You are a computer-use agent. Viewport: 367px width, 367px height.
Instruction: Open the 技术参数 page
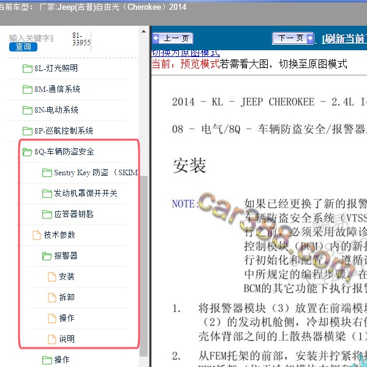pos(59,235)
